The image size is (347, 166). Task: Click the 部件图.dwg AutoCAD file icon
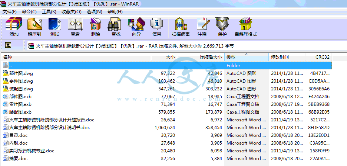click(x=6, y=73)
